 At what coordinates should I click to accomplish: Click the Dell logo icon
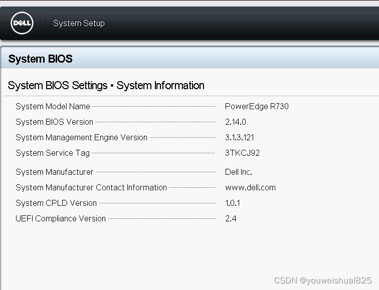(x=22, y=23)
